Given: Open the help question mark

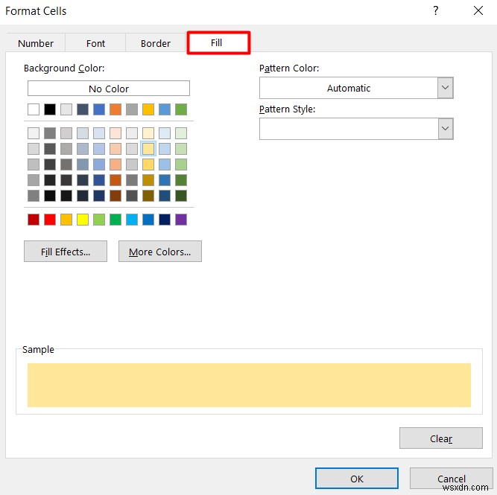Looking at the screenshot, I should coord(436,10).
